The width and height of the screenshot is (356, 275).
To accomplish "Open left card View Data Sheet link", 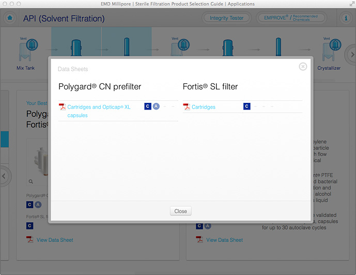I will pyautogui.click(x=54, y=240).
